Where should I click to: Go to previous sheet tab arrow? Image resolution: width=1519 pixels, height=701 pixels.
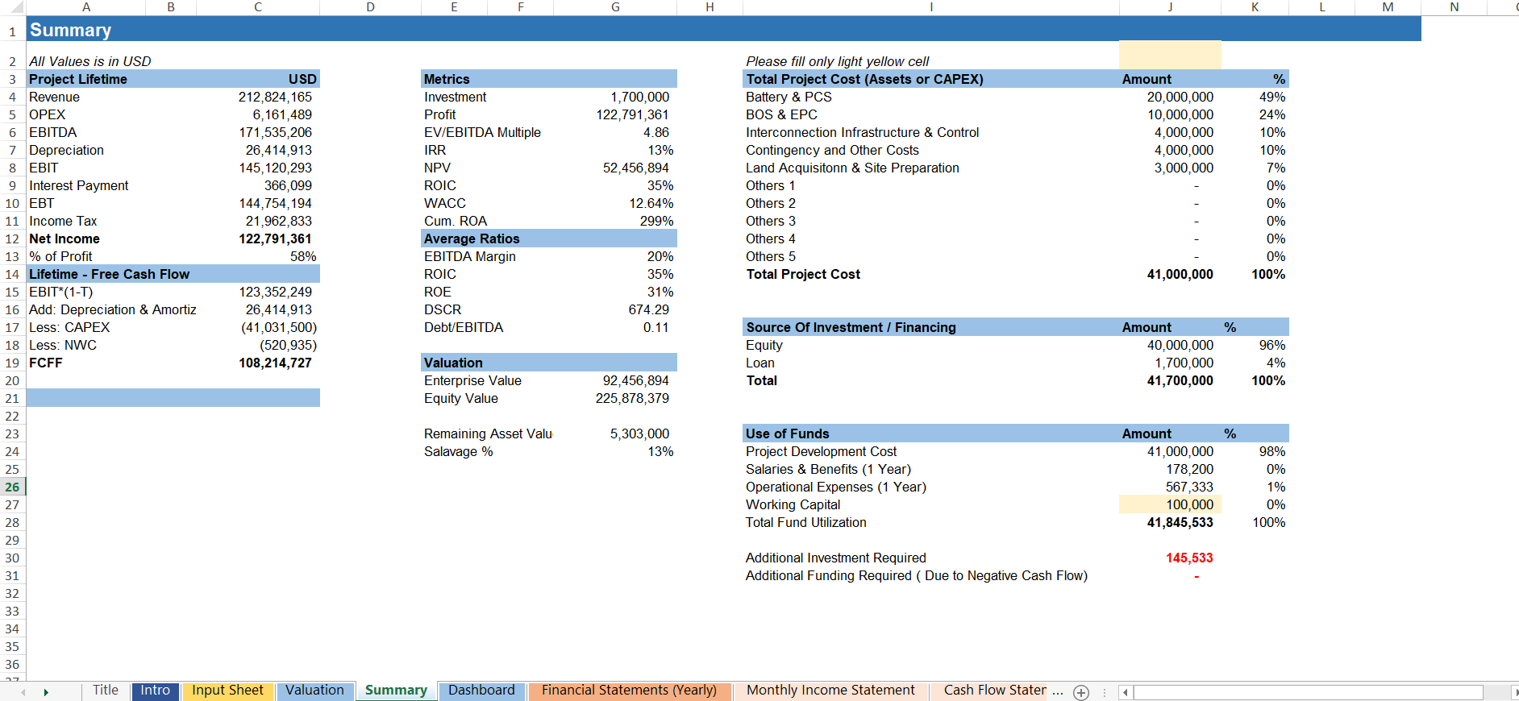[x=23, y=692]
